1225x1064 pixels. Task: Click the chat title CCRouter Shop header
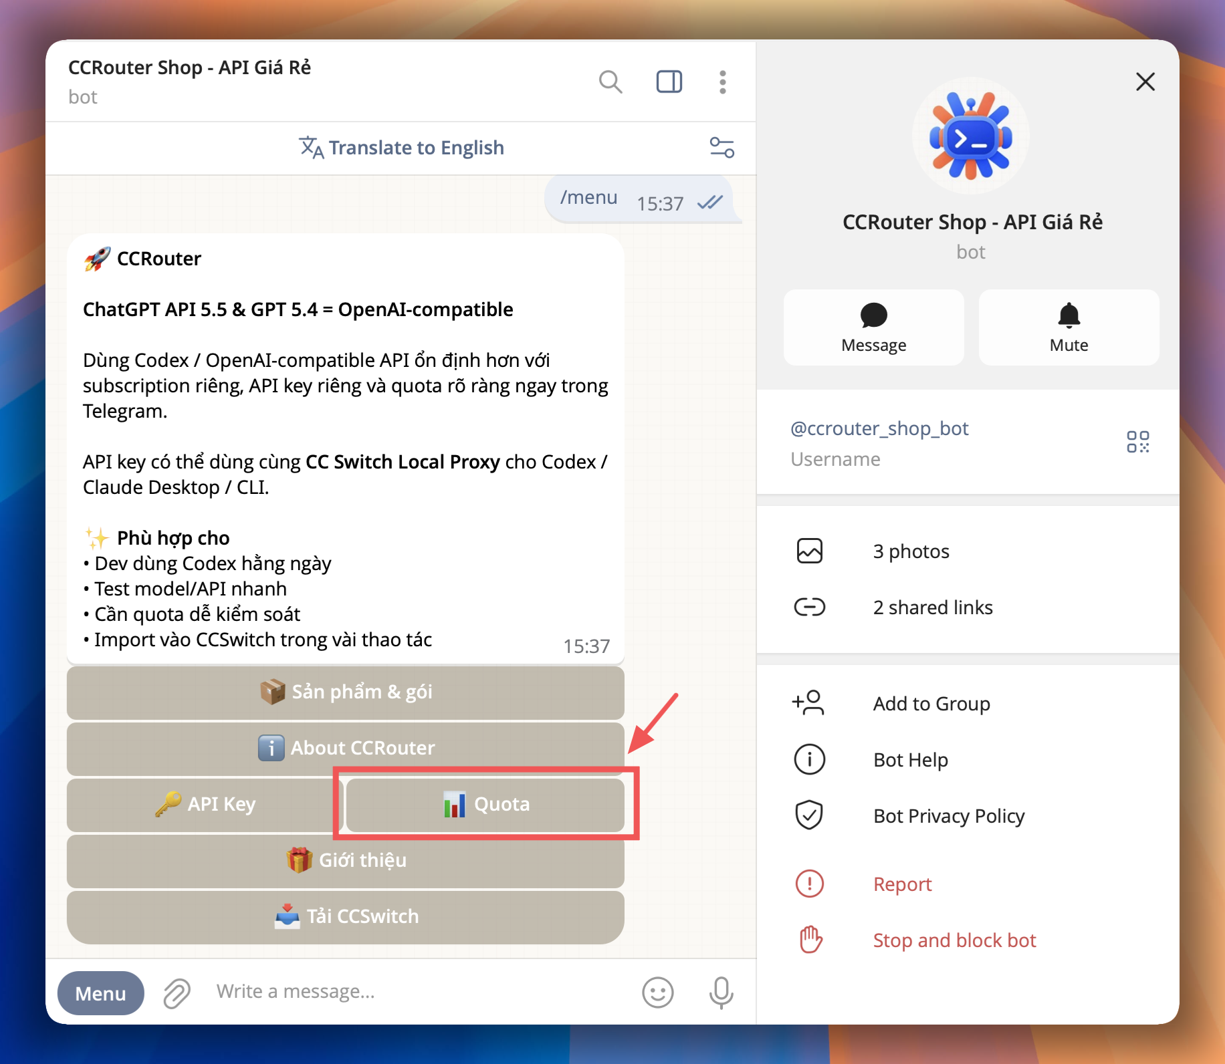click(x=189, y=68)
